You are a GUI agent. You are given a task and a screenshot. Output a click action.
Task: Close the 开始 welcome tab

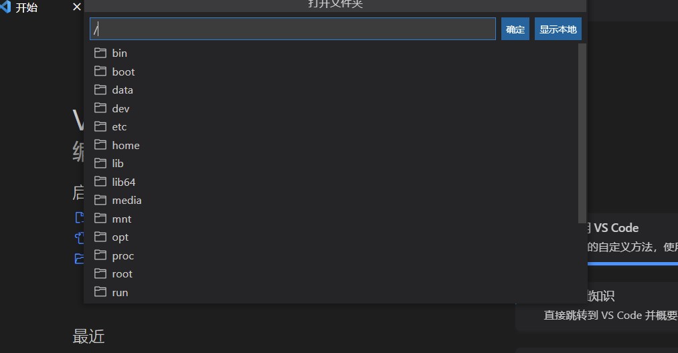click(x=77, y=7)
